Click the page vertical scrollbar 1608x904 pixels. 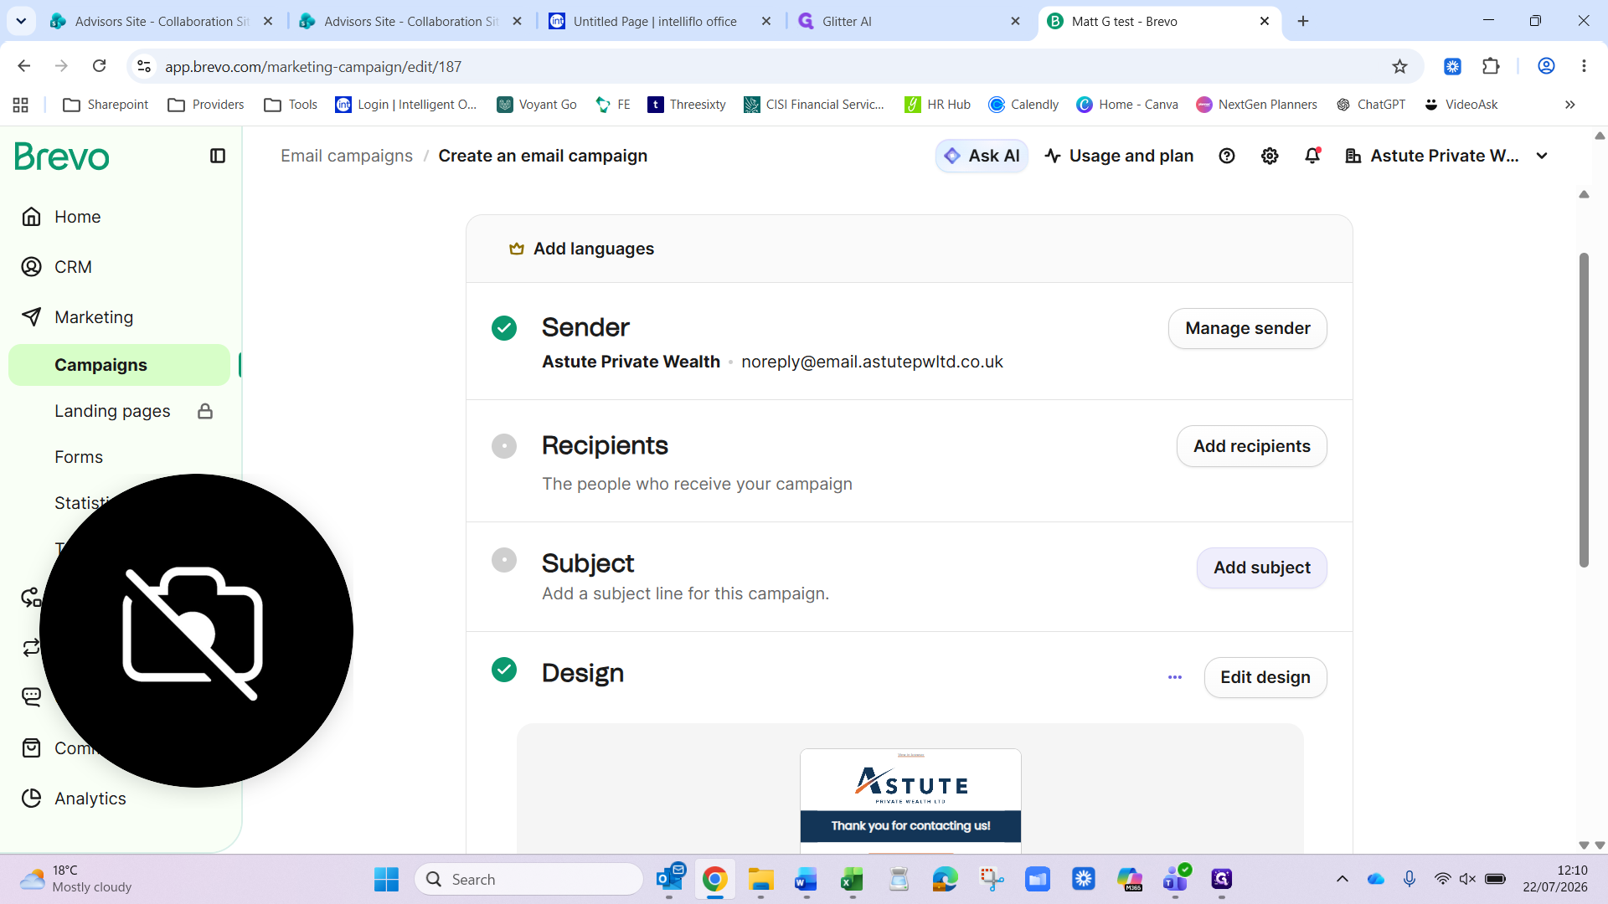1584,410
